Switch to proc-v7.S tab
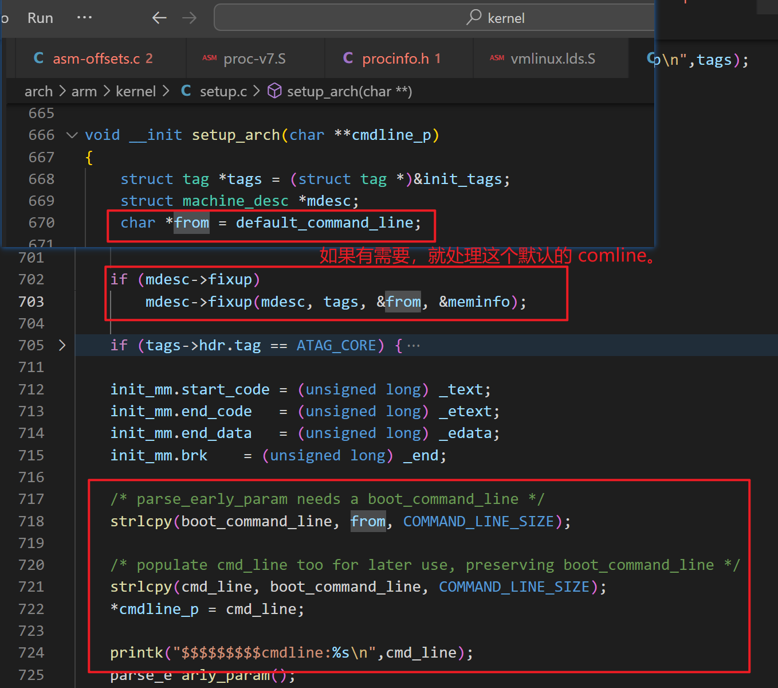778x688 pixels. [x=255, y=58]
